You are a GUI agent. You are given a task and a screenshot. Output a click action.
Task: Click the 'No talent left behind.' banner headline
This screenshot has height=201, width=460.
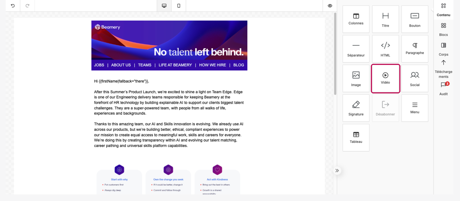coord(199,52)
